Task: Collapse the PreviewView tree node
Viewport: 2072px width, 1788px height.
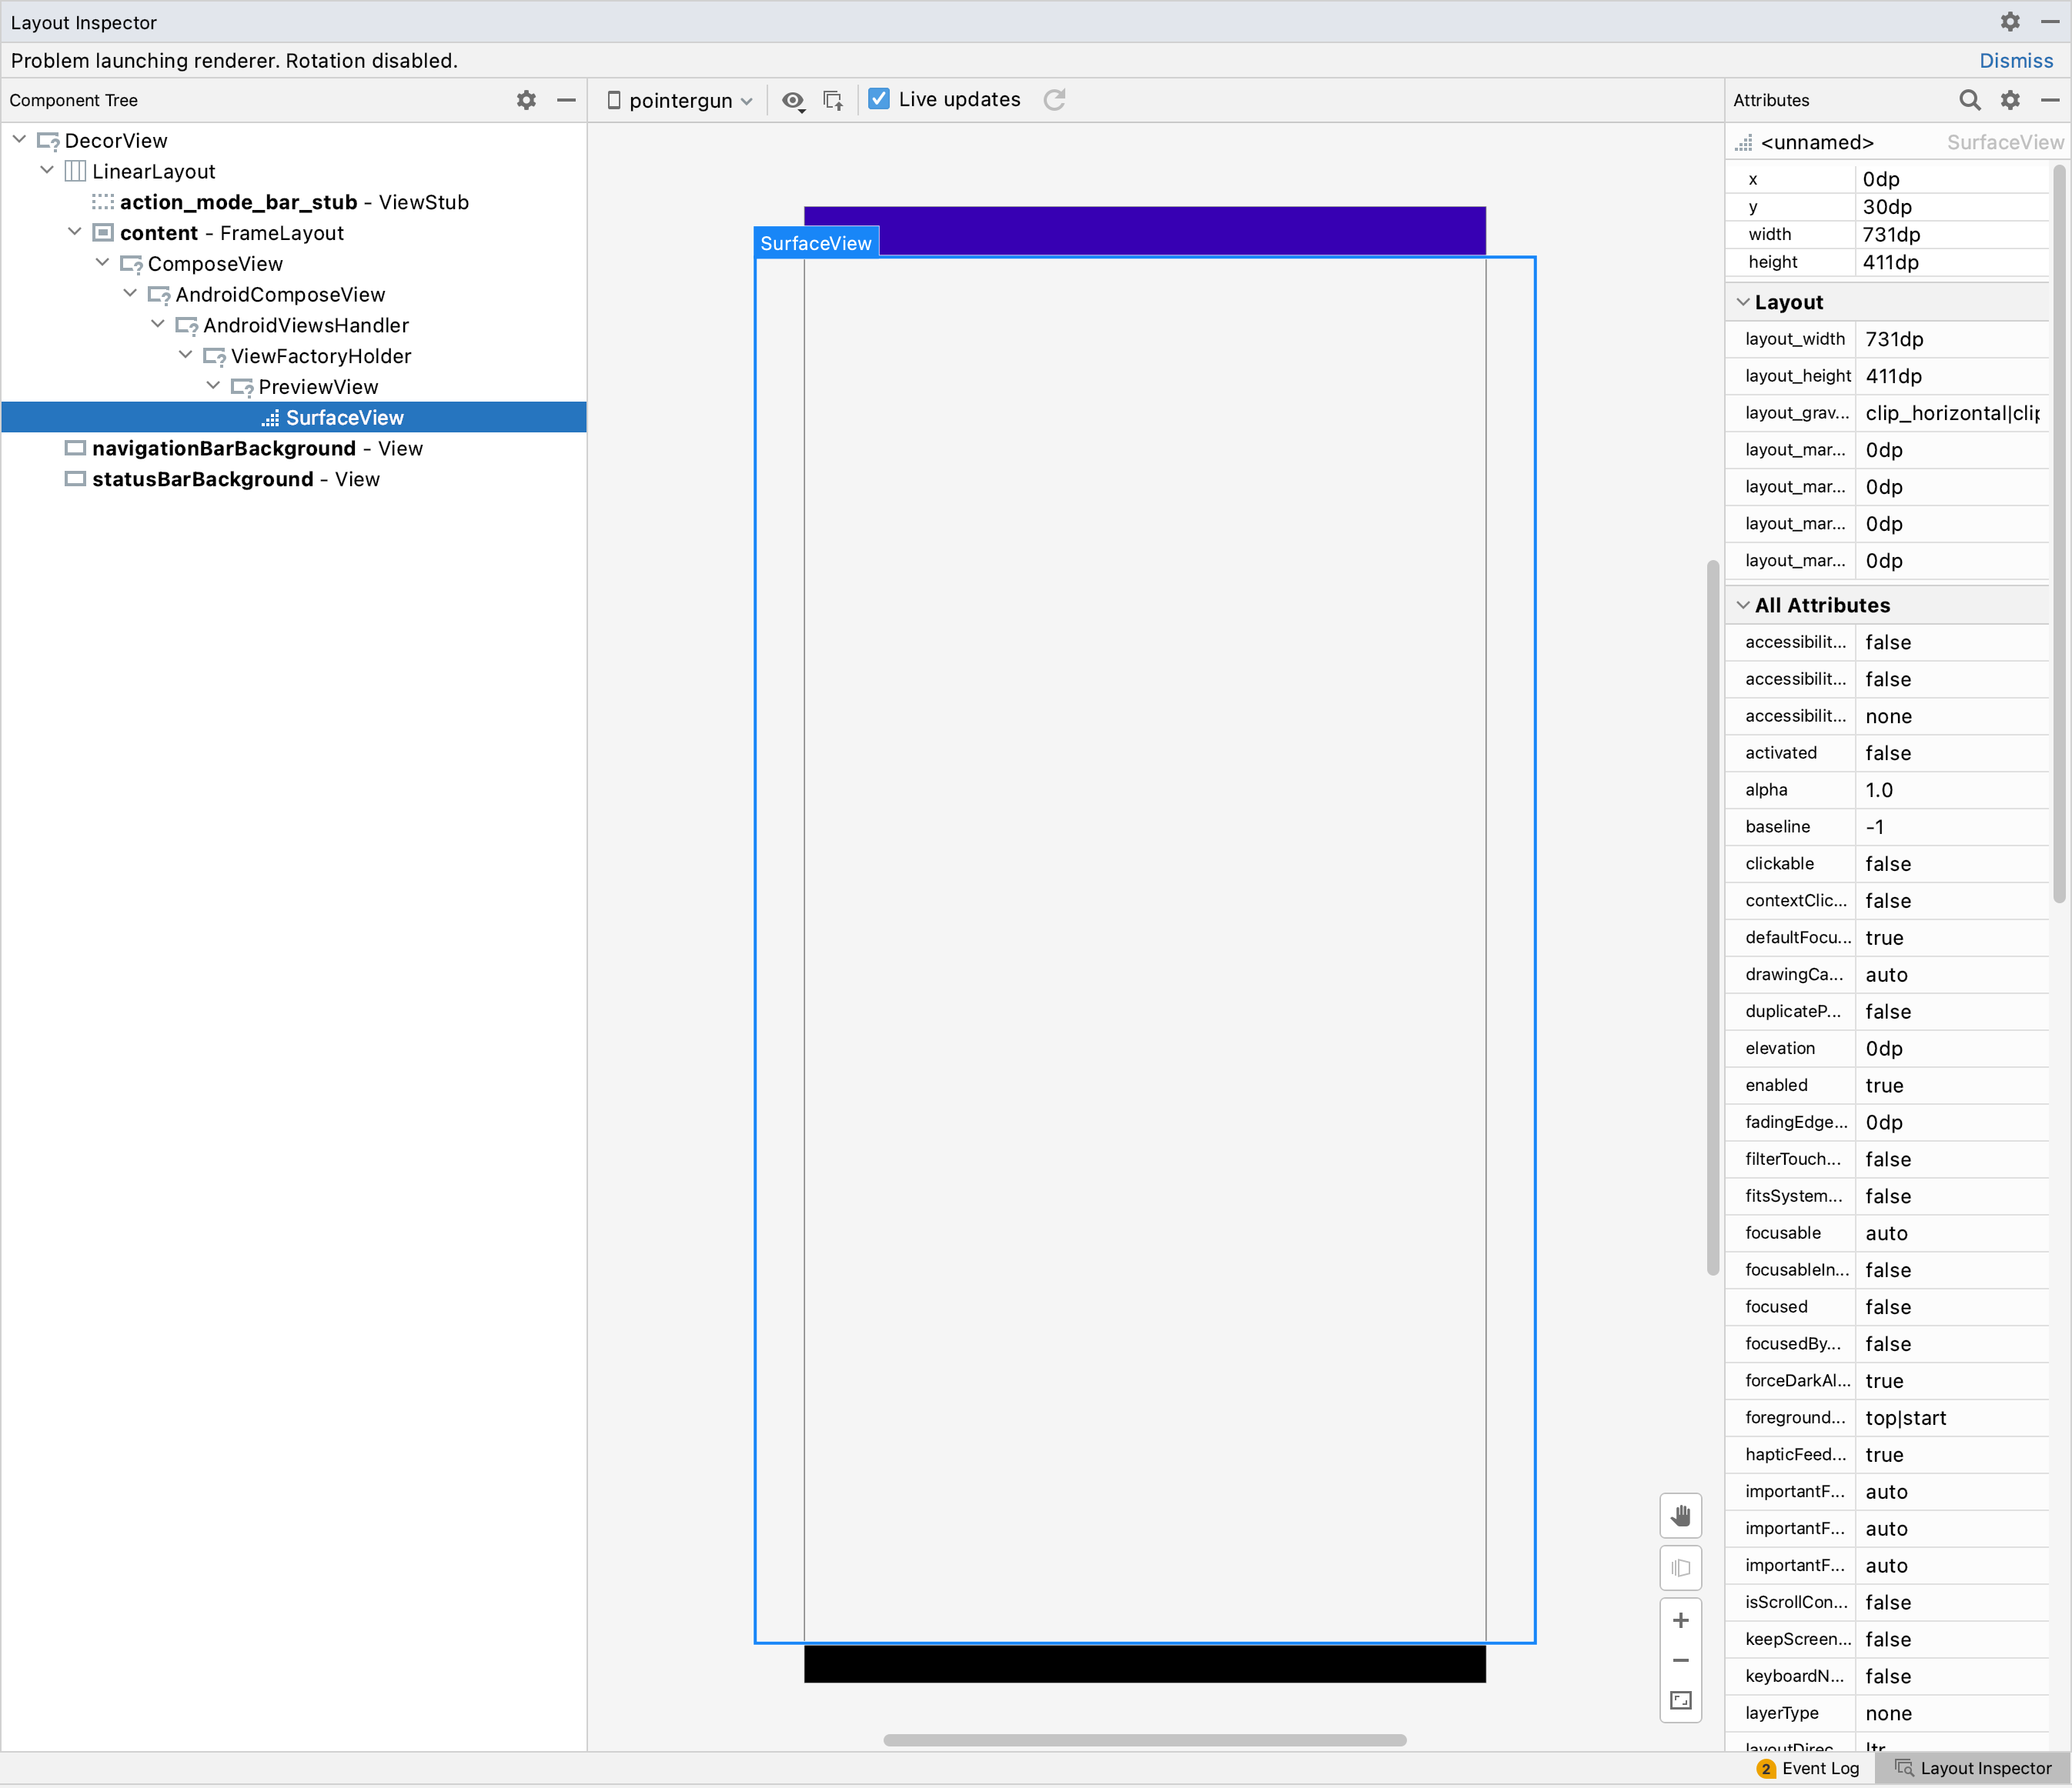Action: click(x=213, y=385)
